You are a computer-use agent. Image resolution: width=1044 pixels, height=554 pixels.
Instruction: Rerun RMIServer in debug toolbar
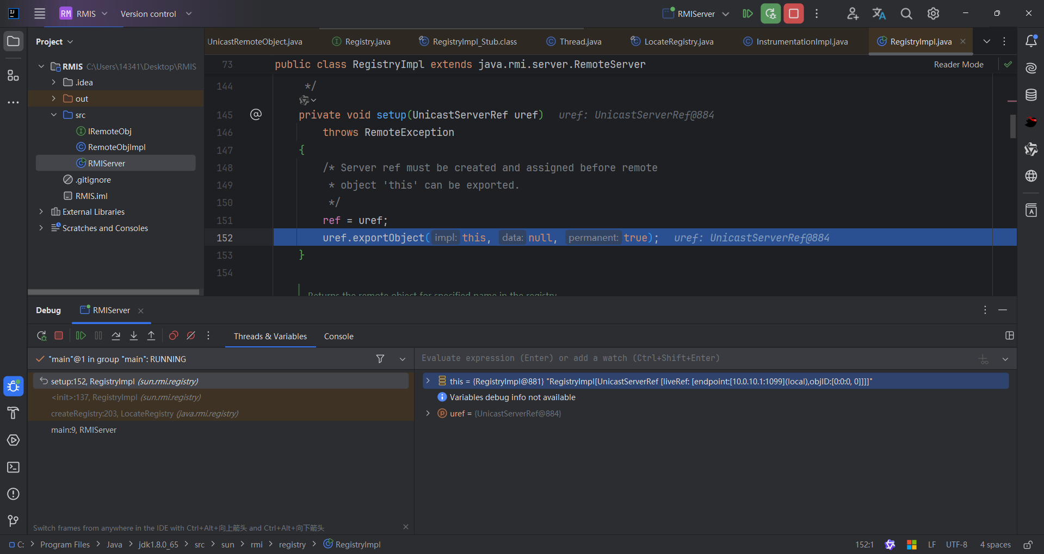tap(41, 336)
